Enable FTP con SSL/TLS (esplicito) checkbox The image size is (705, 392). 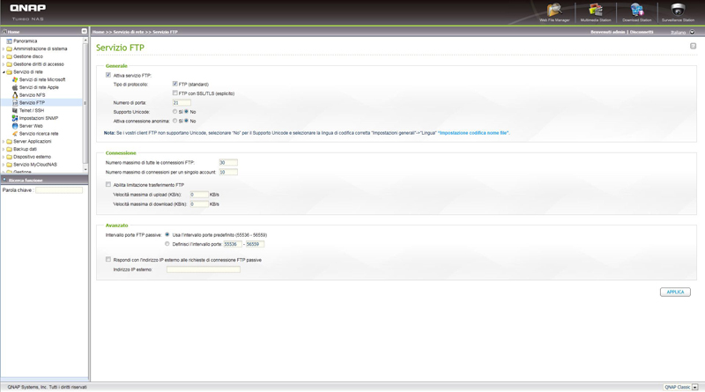click(175, 92)
